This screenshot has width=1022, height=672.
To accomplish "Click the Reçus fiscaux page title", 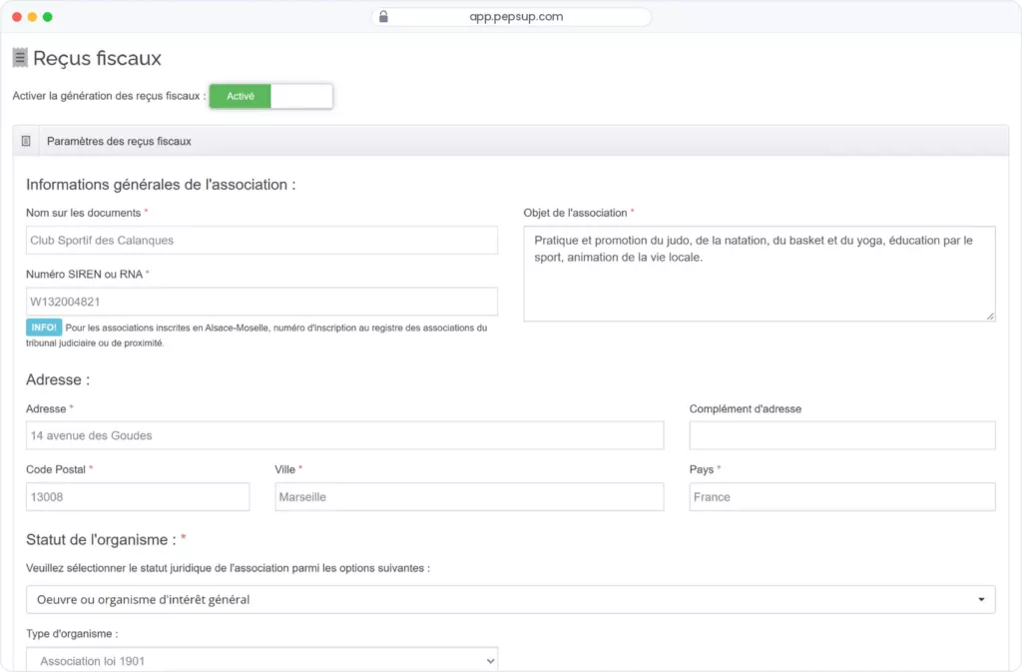I will [97, 58].
